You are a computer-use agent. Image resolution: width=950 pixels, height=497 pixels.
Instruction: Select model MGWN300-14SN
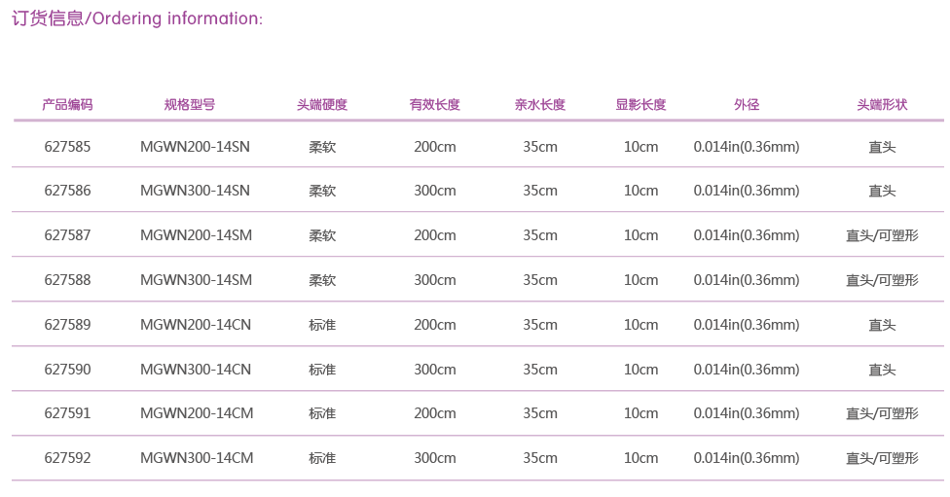(195, 191)
